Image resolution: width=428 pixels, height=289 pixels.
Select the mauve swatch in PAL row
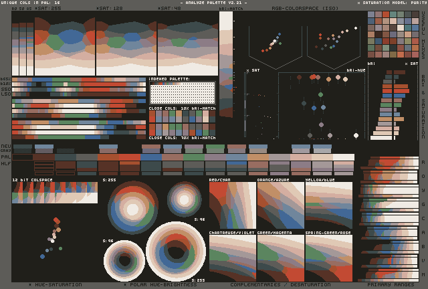click(215, 157)
